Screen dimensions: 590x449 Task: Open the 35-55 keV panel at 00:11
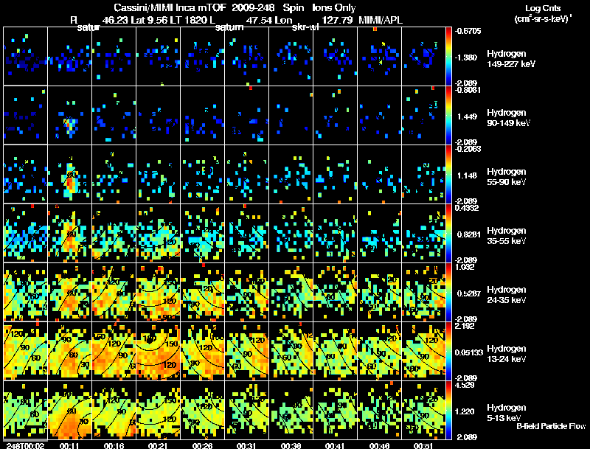coord(69,233)
